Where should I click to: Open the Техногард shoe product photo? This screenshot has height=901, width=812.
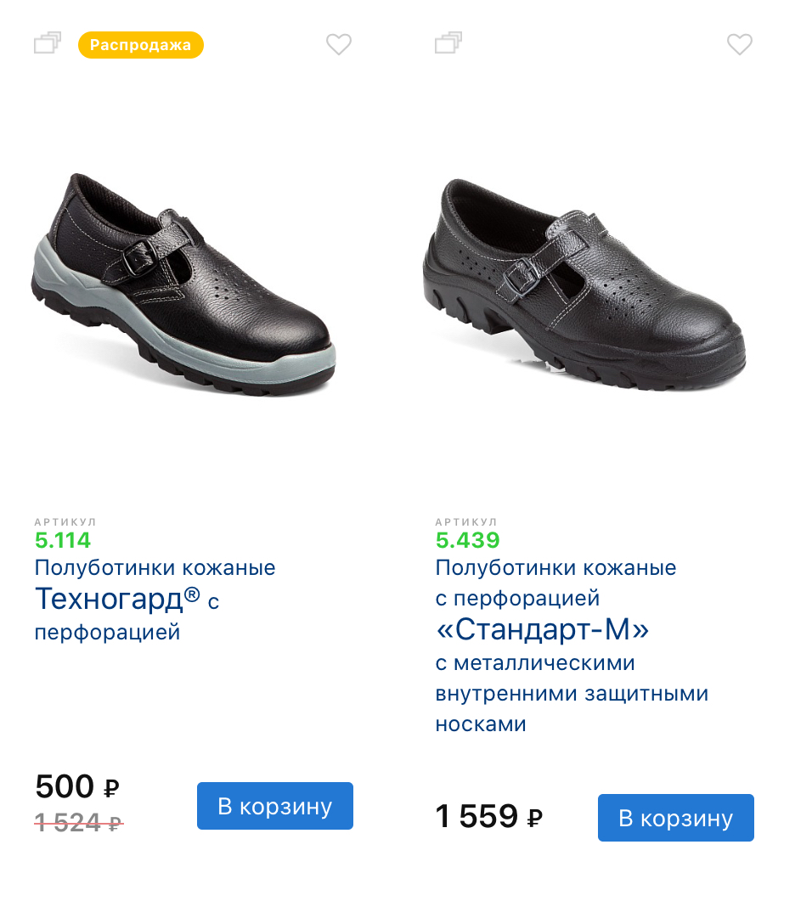[x=183, y=284]
